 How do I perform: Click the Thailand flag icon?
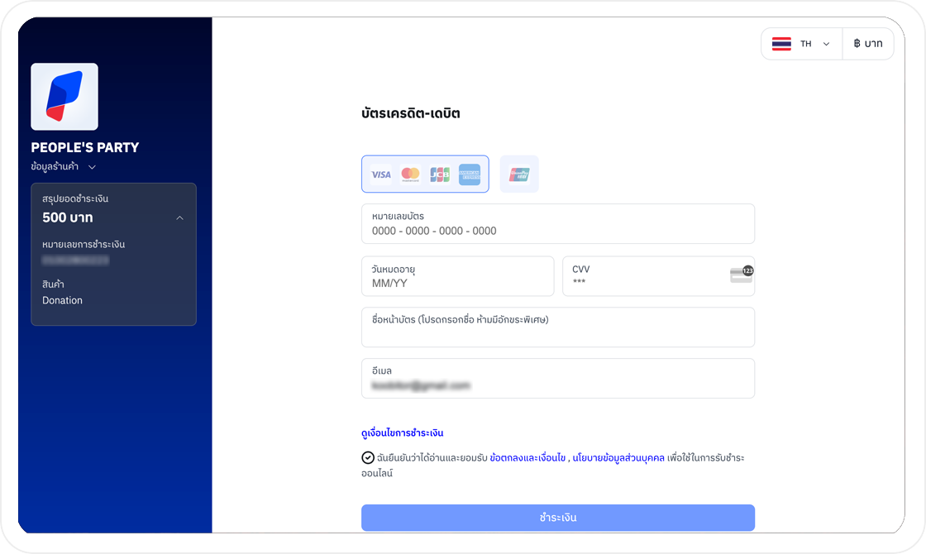pos(781,44)
